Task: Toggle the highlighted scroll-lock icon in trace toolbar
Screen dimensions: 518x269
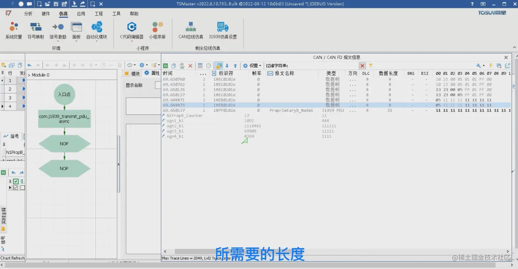Action: (219, 66)
